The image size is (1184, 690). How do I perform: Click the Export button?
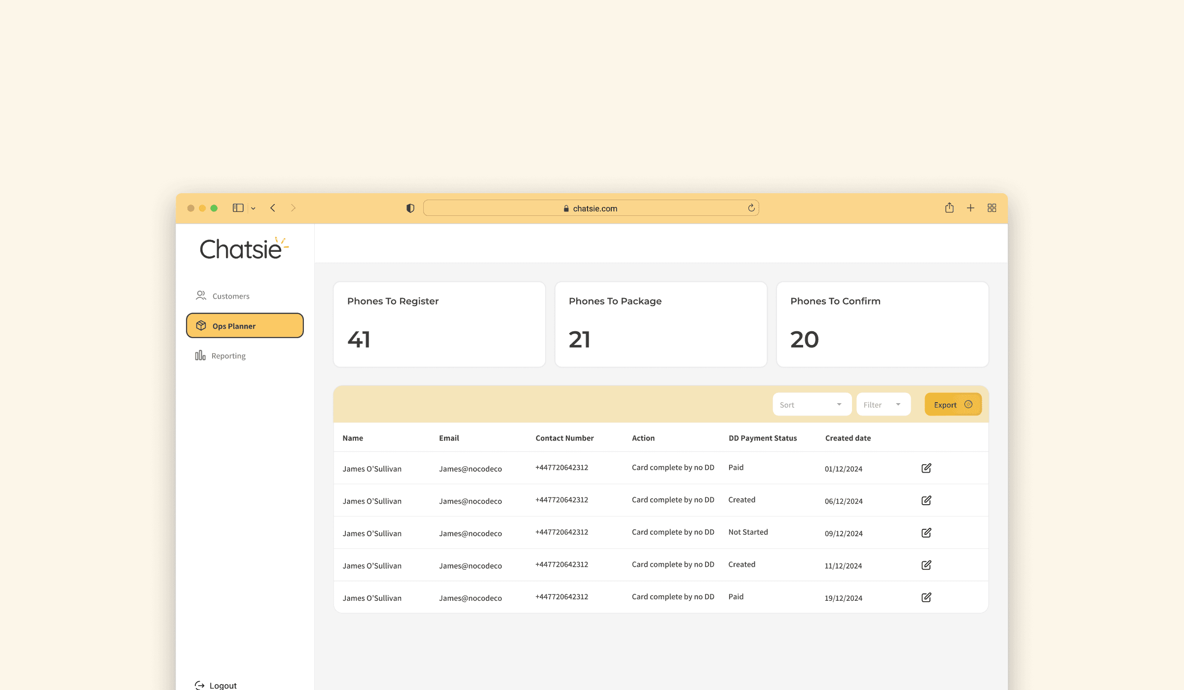pyautogui.click(x=952, y=405)
